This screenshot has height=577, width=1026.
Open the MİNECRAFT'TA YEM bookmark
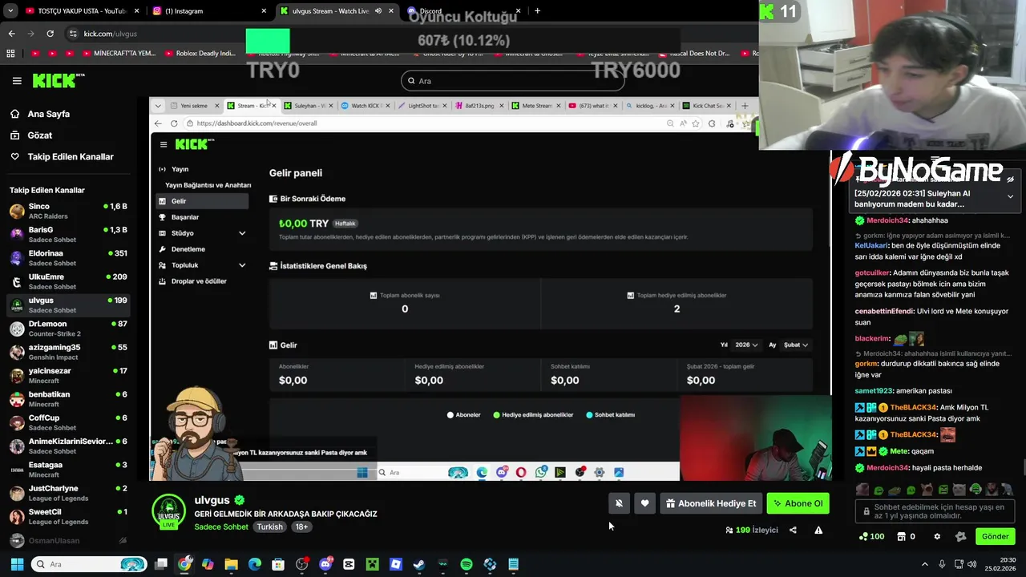[119, 54]
